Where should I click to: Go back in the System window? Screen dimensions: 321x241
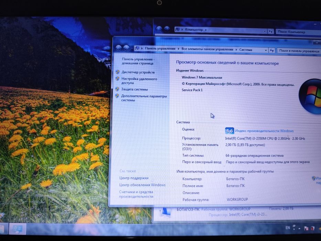click(x=119, y=48)
